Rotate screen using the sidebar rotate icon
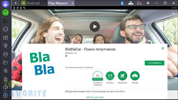The height and width of the screenshot is (100, 178). pyautogui.click(x=5, y=29)
